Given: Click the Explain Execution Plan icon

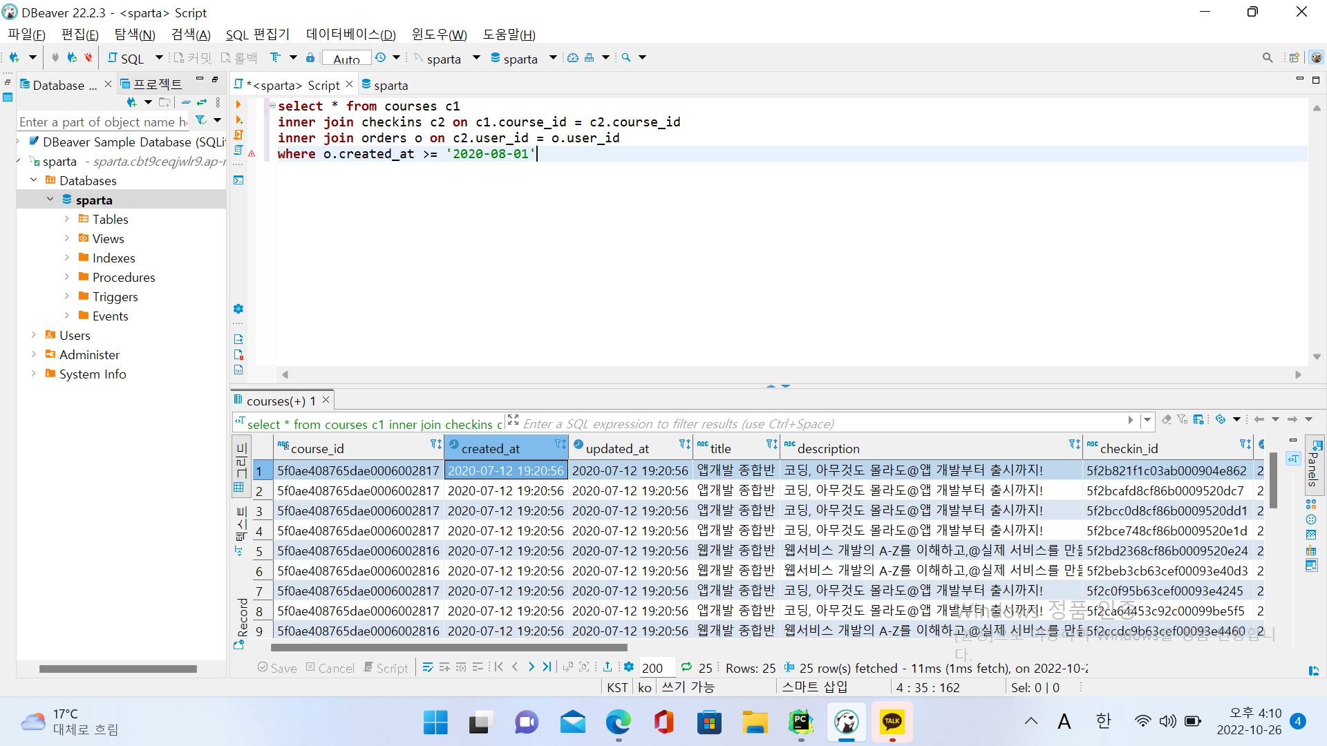Looking at the screenshot, I should [238, 150].
